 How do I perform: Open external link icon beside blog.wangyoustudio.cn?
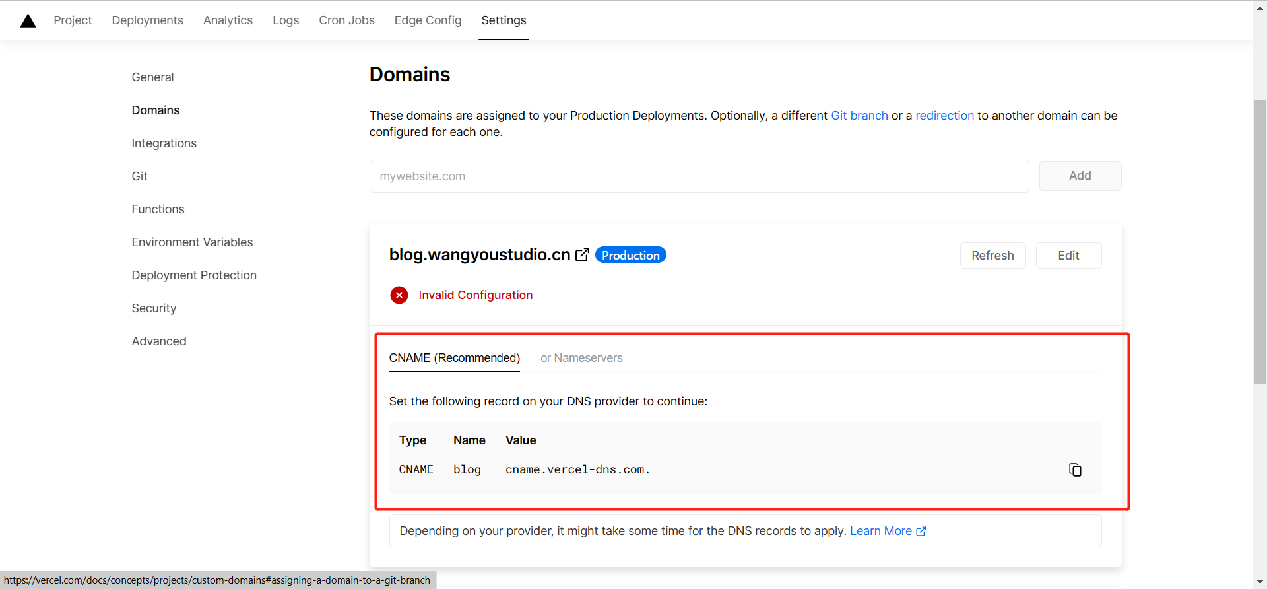coord(582,255)
